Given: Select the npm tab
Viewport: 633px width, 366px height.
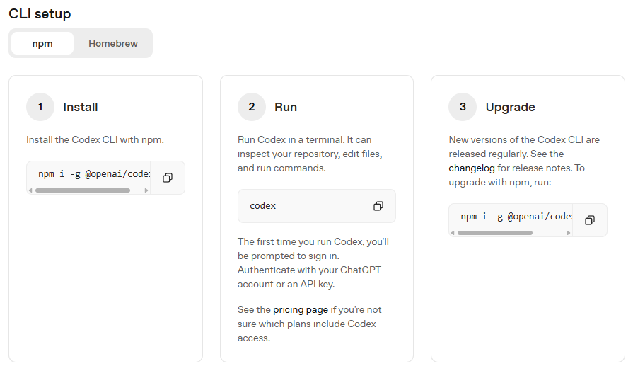Looking at the screenshot, I should coord(42,43).
